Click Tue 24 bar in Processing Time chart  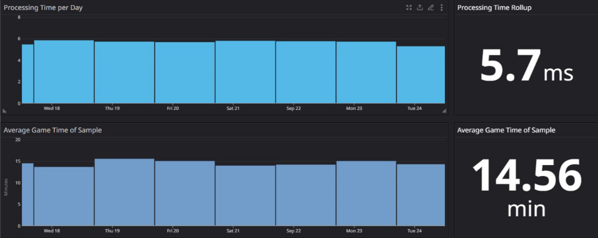421,75
